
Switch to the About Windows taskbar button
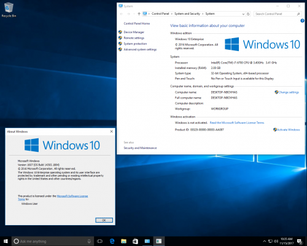[x=159, y=241]
